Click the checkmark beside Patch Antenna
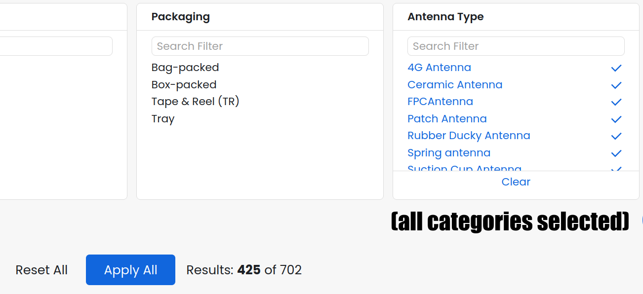 coord(616,119)
